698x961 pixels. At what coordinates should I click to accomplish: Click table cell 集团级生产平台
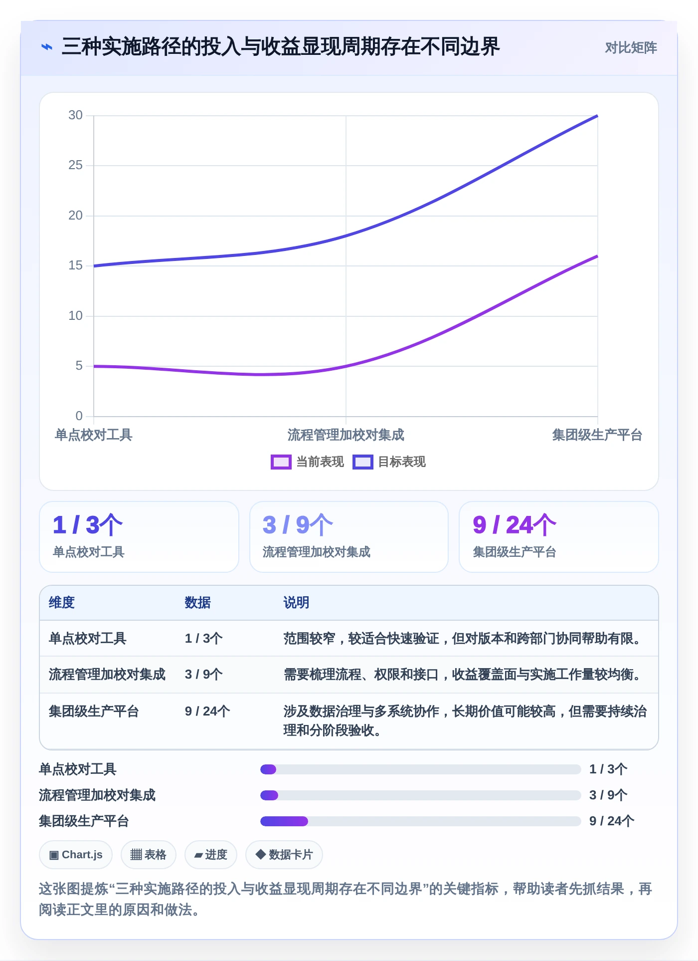coord(94,712)
